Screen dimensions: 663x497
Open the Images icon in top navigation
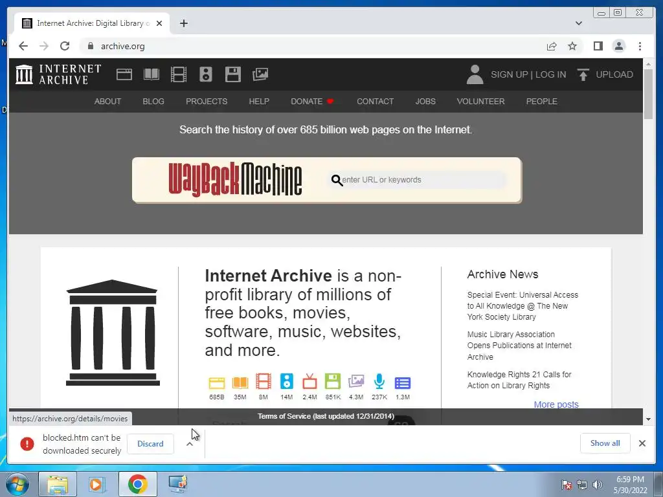(260, 74)
